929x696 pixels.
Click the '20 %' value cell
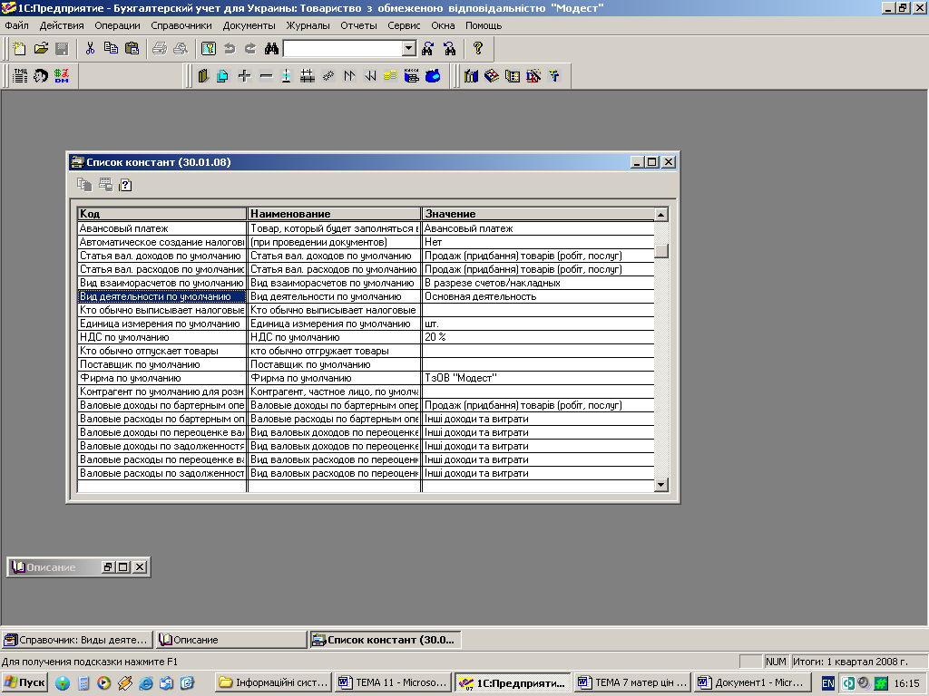pos(538,337)
